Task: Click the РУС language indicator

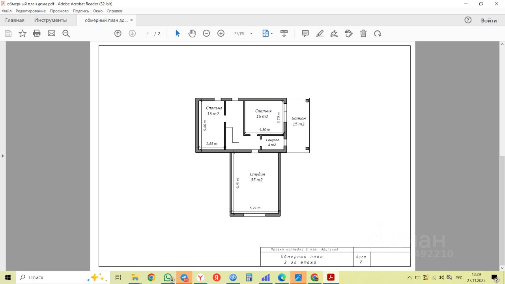Action: pos(459,277)
